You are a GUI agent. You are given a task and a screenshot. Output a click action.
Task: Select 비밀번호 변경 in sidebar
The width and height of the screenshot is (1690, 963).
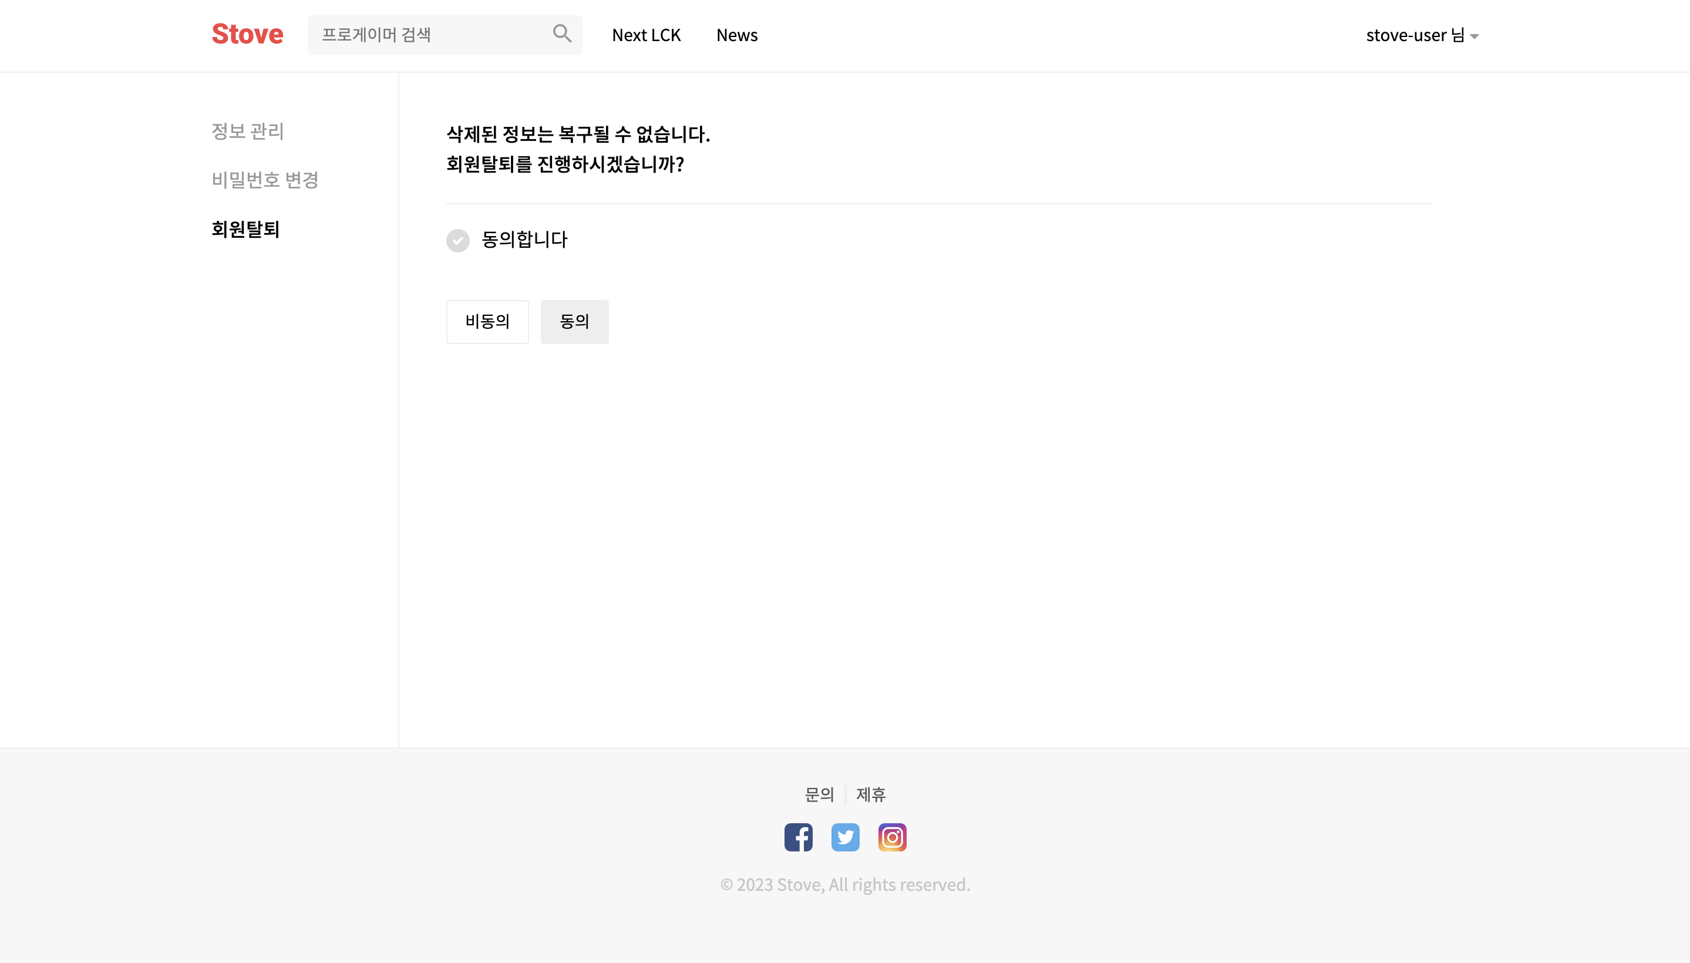[x=265, y=180]
